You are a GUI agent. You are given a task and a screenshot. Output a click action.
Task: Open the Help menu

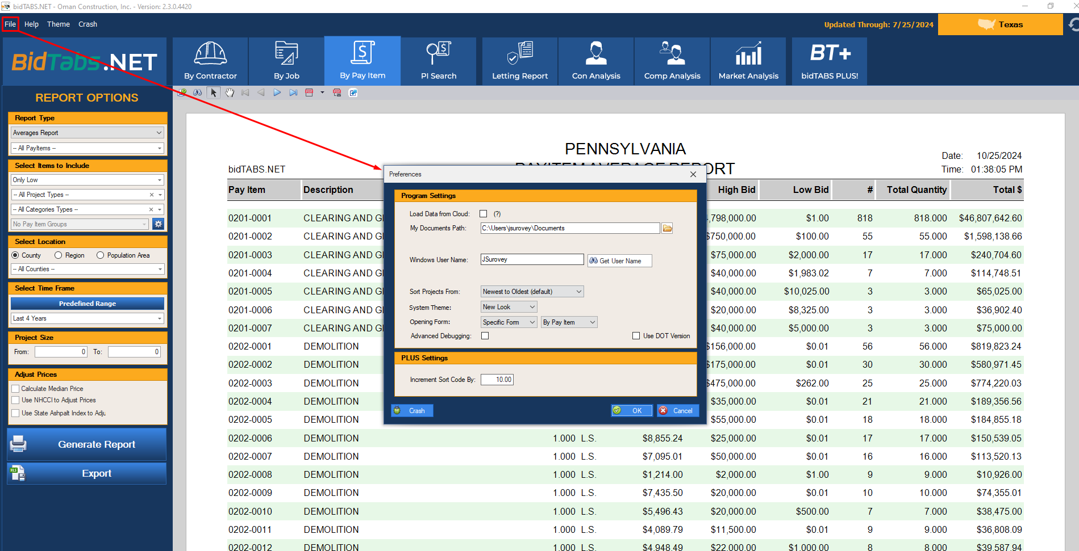tap(31, 24)
